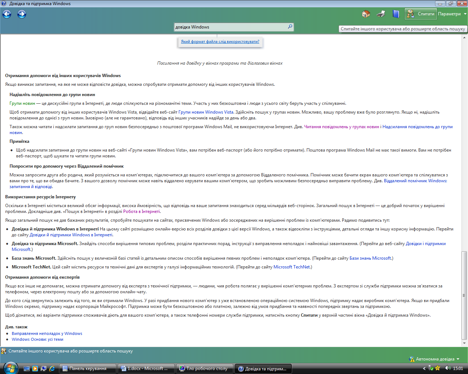468x374 pixels.
Task: Switch to '1.docx - Microsoft' taskbar button
Action: [x=146, y=369]
